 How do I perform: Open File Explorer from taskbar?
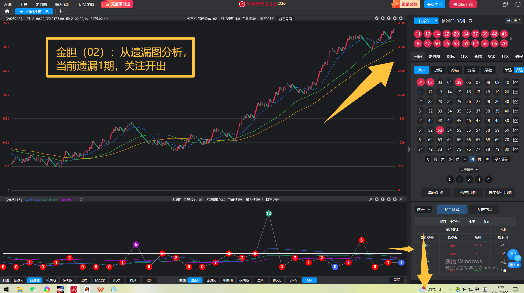point(20,289)
